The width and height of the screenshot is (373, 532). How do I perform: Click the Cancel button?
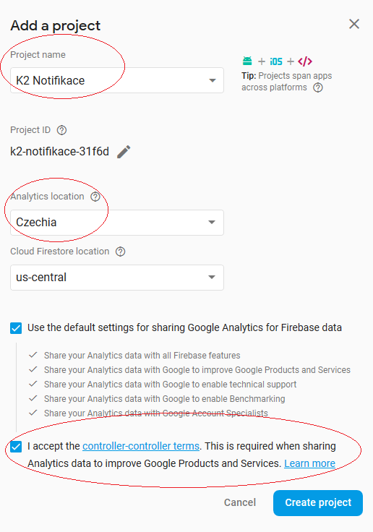tap(240, 502)
